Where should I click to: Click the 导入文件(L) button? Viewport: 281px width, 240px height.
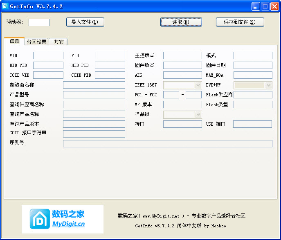(x=85, y=22)
